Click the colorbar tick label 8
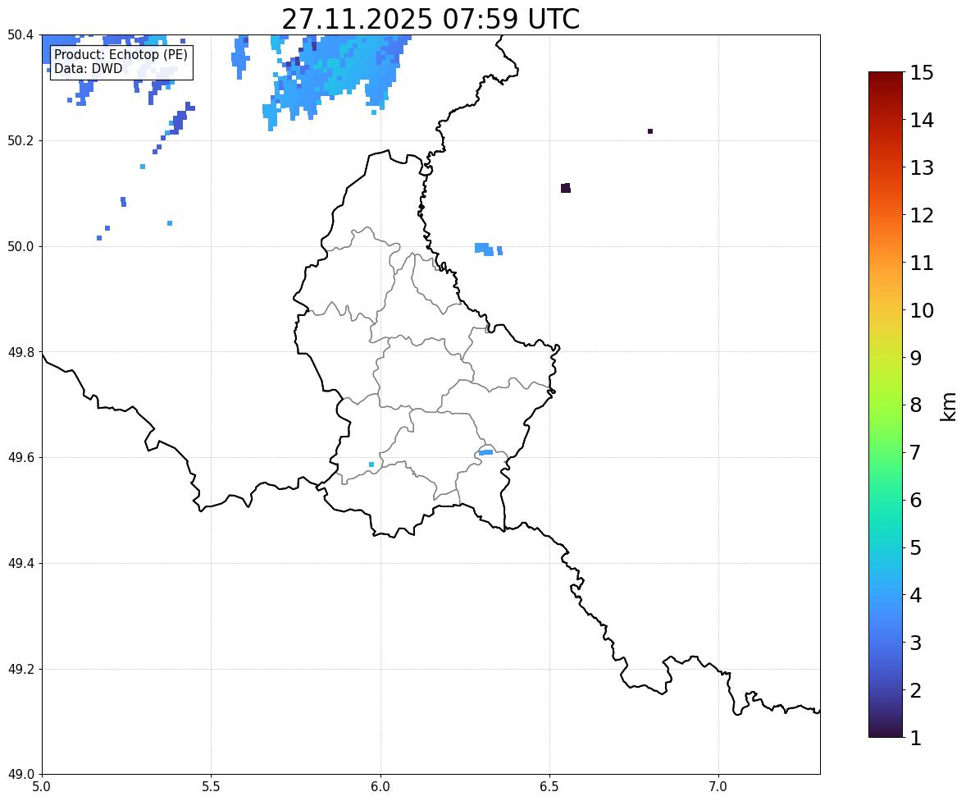The width and height of the screenshot is (966, 801). (x=916, y=405)
